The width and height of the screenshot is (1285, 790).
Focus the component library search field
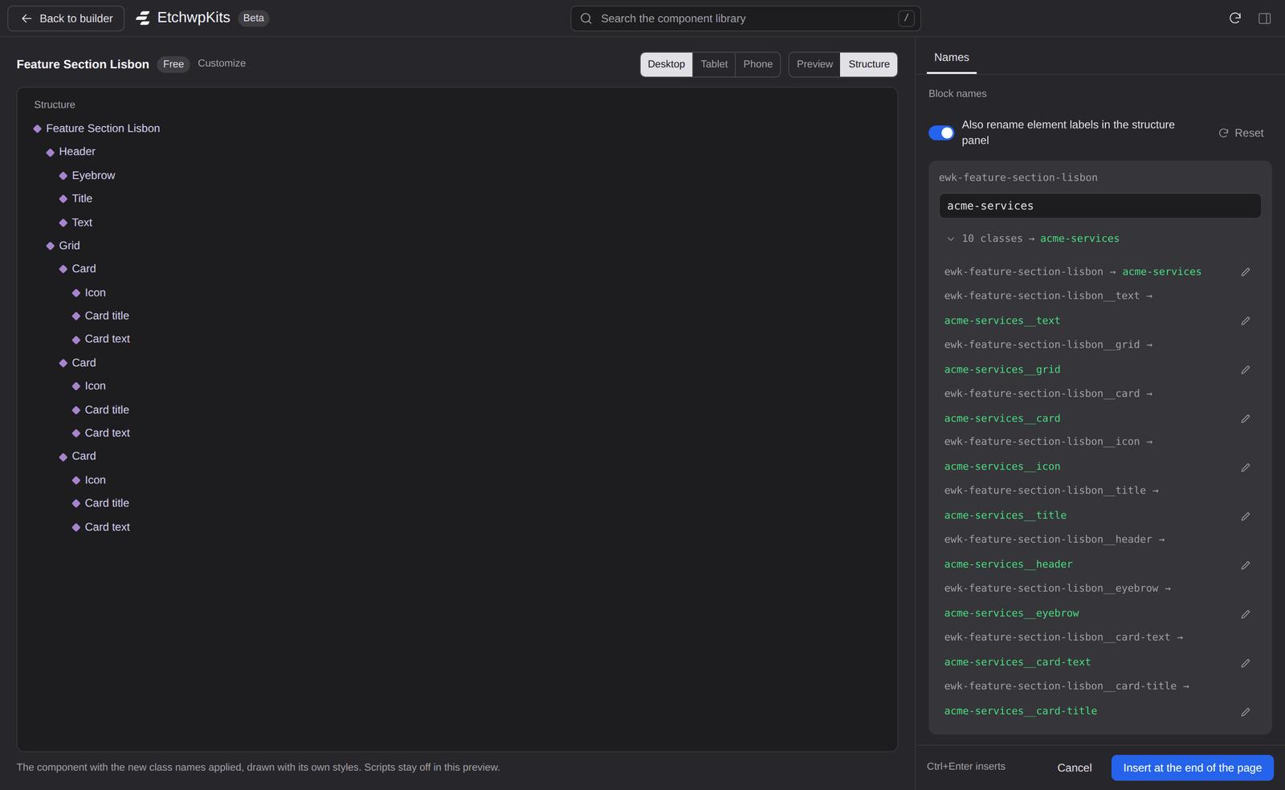click(745, 18)
